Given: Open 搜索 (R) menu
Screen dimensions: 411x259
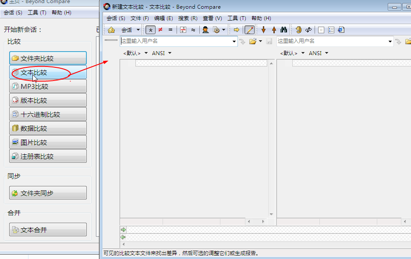Looking at the screenshot, I should click(x=188, y=18).
